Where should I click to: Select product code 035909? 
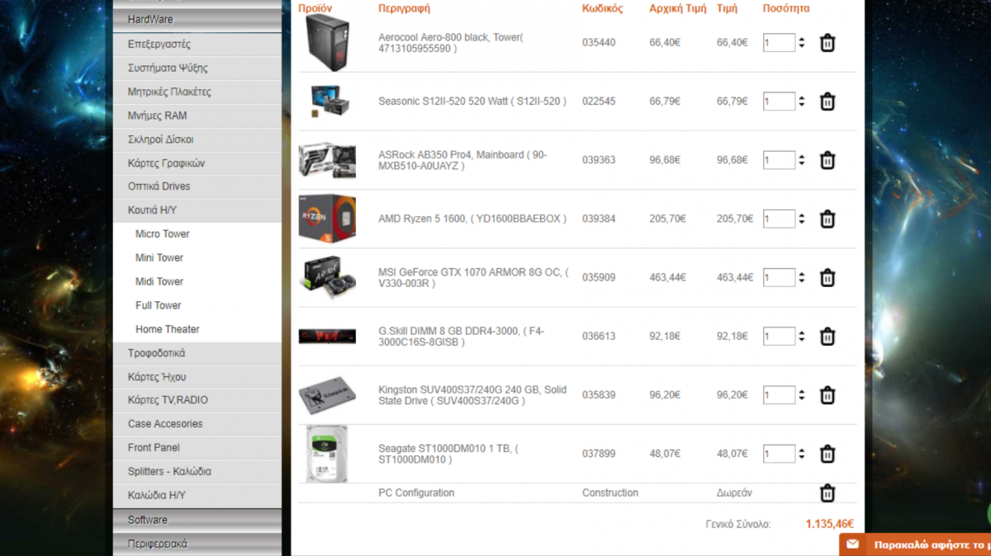[599, 277]
